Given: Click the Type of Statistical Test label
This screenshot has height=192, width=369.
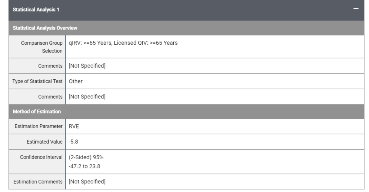Looking at the screenshot, I should pyautogui.click(x=35, y=81).
